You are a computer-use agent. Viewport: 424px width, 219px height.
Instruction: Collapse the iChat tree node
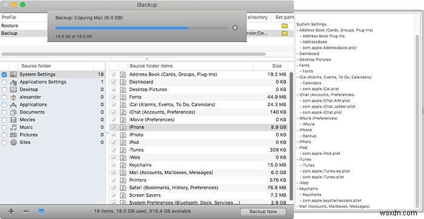(297, 95)
